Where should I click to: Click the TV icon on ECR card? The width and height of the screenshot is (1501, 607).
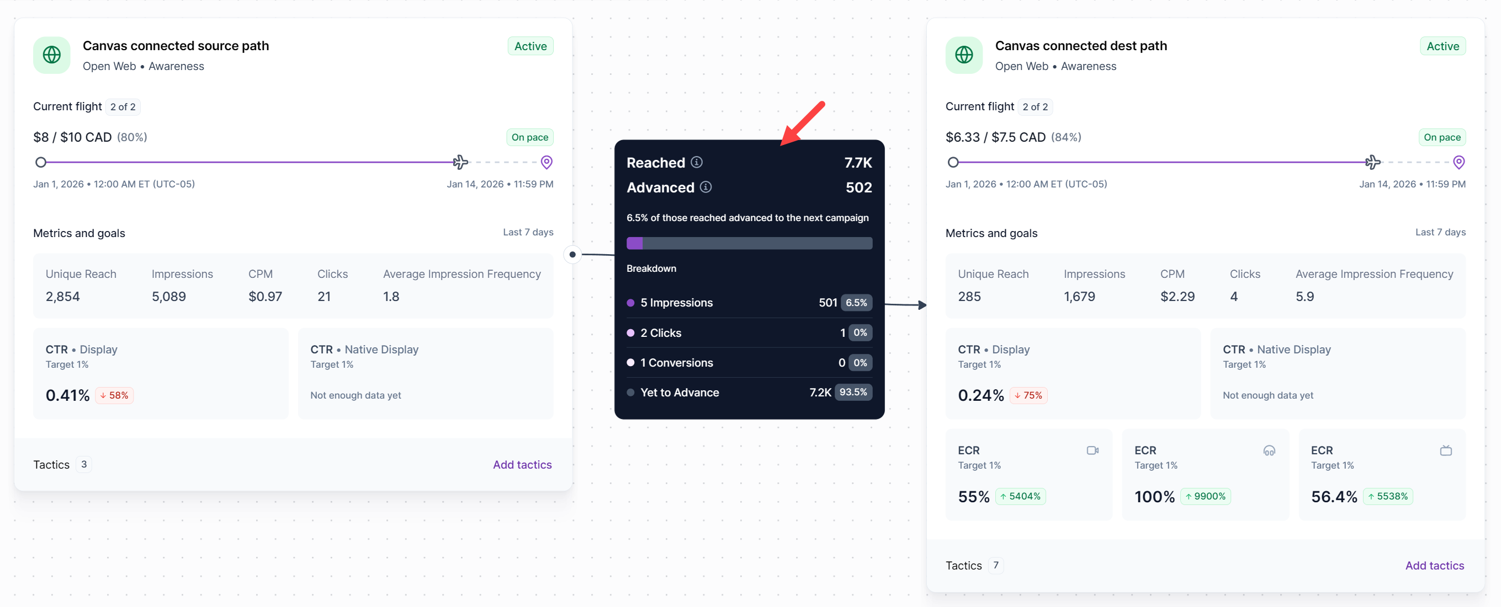(1446, 450)
